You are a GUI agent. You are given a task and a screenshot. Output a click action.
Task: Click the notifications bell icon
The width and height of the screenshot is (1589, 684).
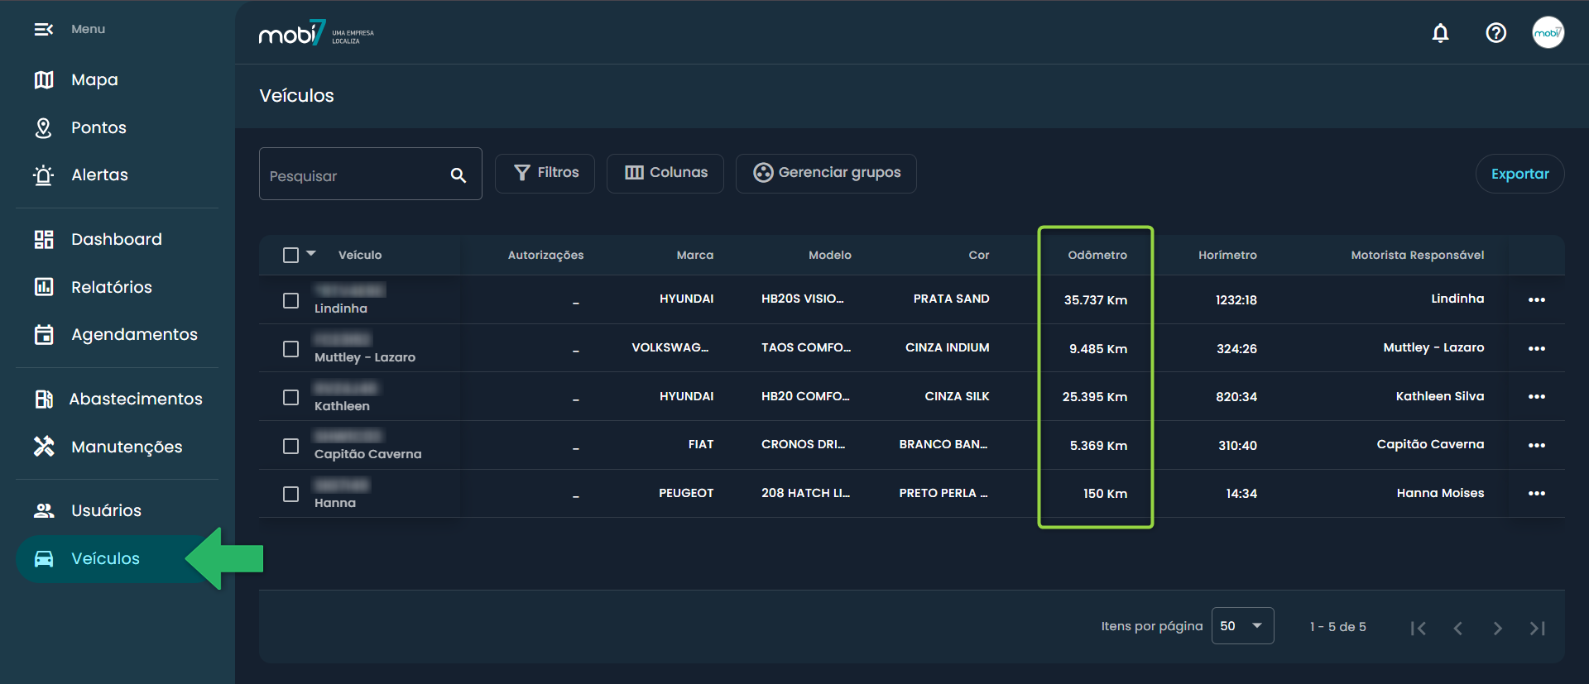pos(1440,33)
